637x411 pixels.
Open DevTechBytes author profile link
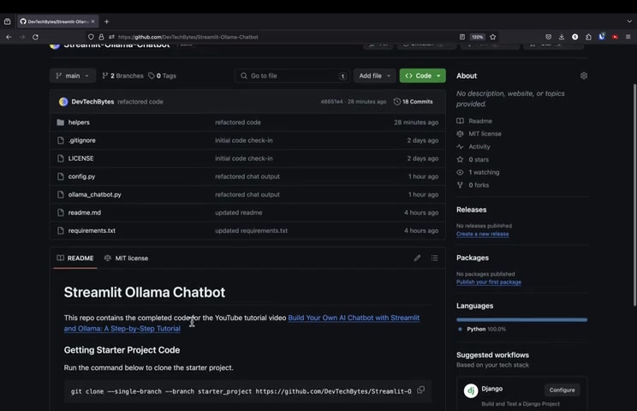tap(92, 102)
